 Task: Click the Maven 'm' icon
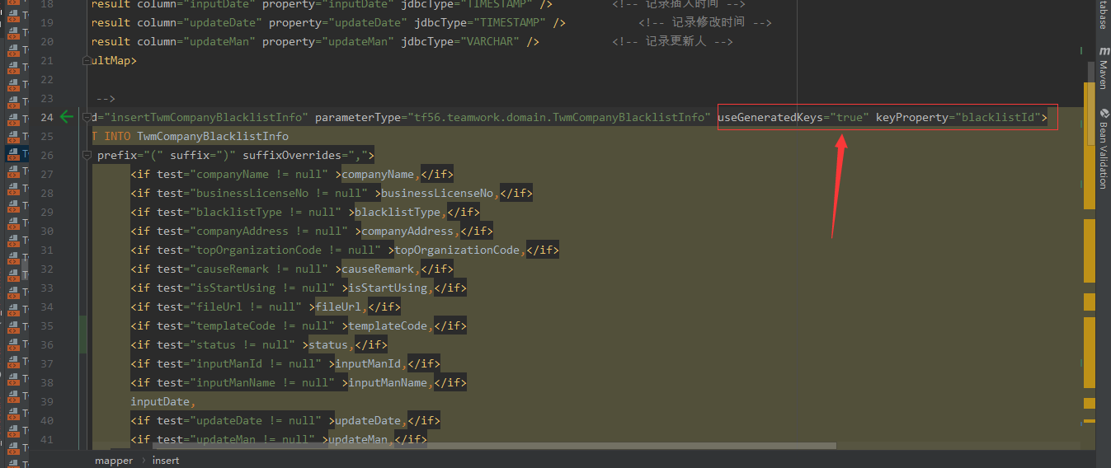tap(1104, 51)
